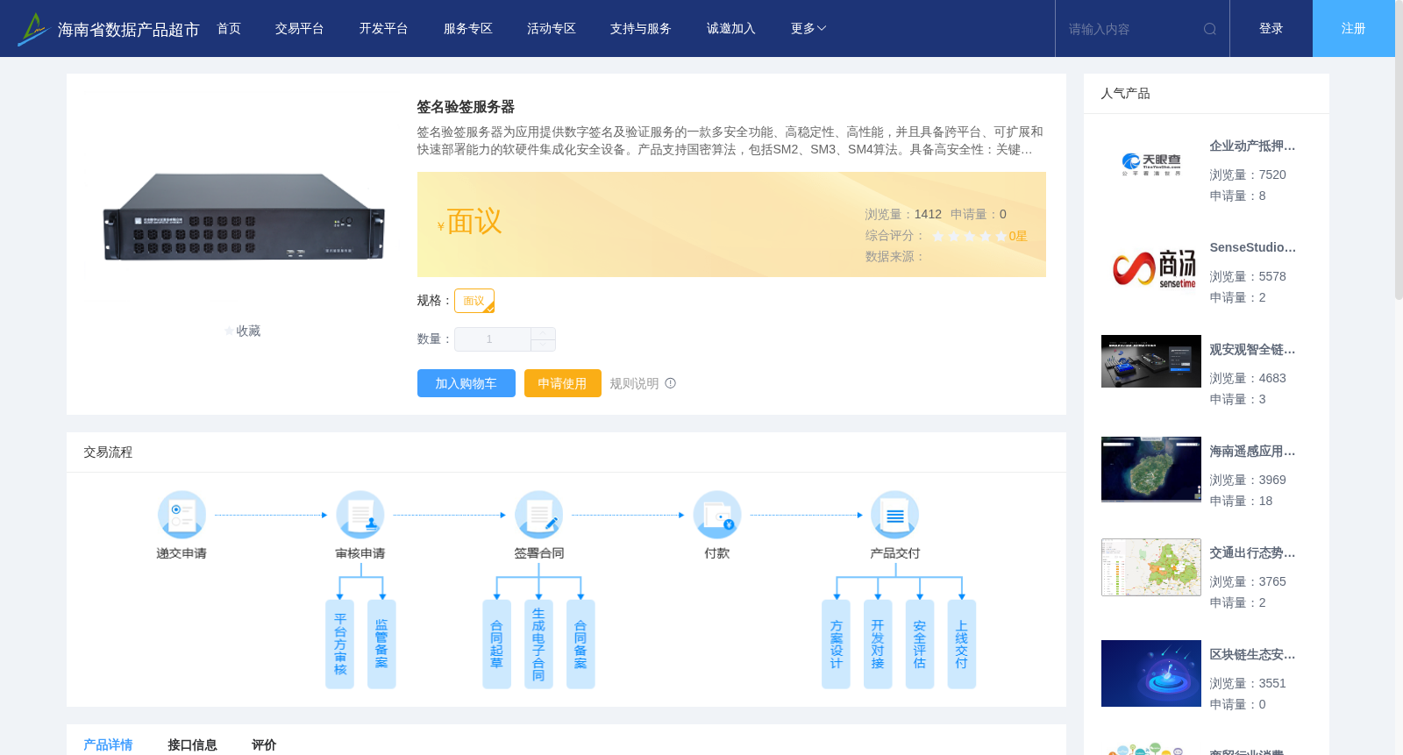Click the 合同备案 sub-step box
This screenshot has width=1403, height=755.
click(580, 645)
